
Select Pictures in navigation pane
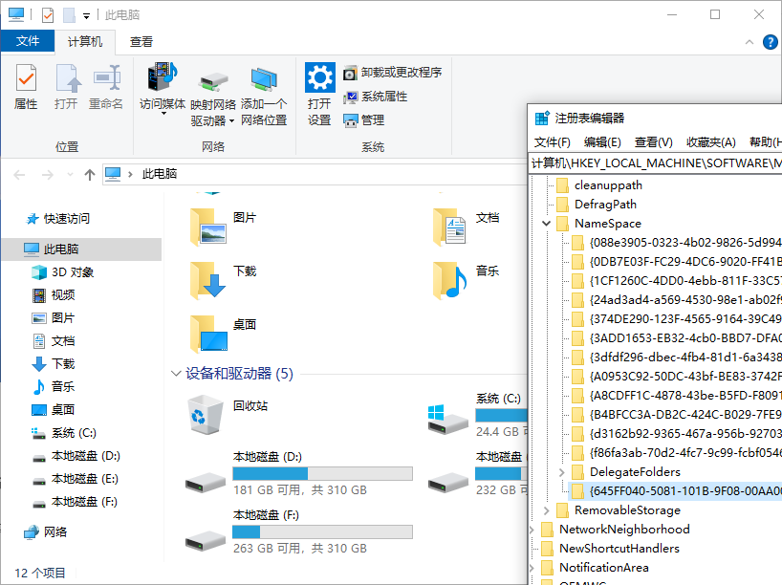pyautogui.click(x=54, y=318)
